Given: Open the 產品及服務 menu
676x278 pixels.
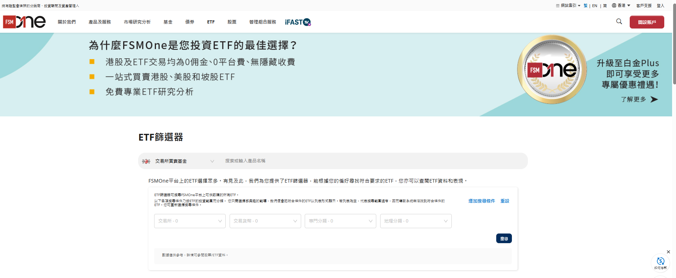Looking at the screenshot, I should click(100, 22).
